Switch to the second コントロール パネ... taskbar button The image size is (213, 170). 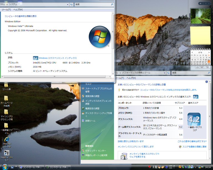point(58,167)
